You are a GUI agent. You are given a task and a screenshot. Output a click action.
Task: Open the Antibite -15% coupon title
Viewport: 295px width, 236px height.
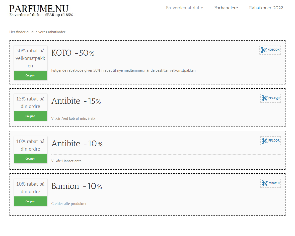(x=76, y=101)
